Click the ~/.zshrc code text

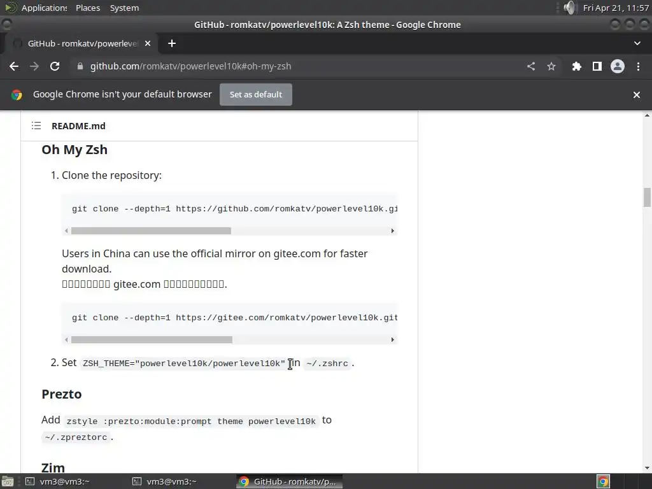[327, 364]
